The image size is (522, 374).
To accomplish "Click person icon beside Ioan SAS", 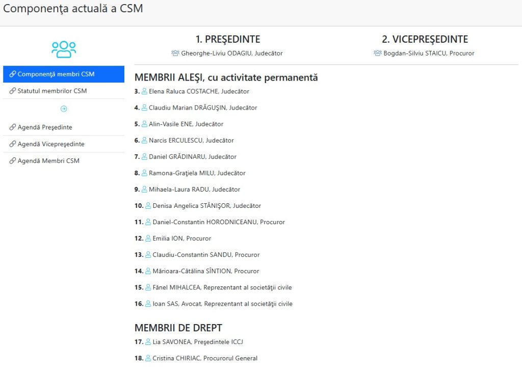I will pos(148,304).
